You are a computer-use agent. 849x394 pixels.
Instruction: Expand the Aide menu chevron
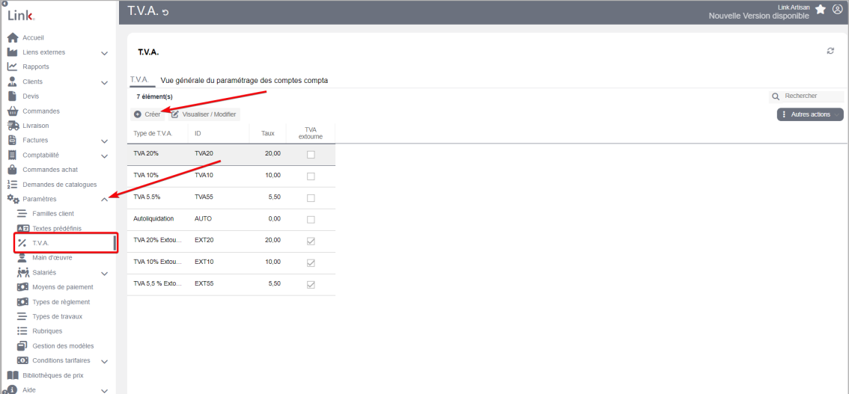pos(105,390)
